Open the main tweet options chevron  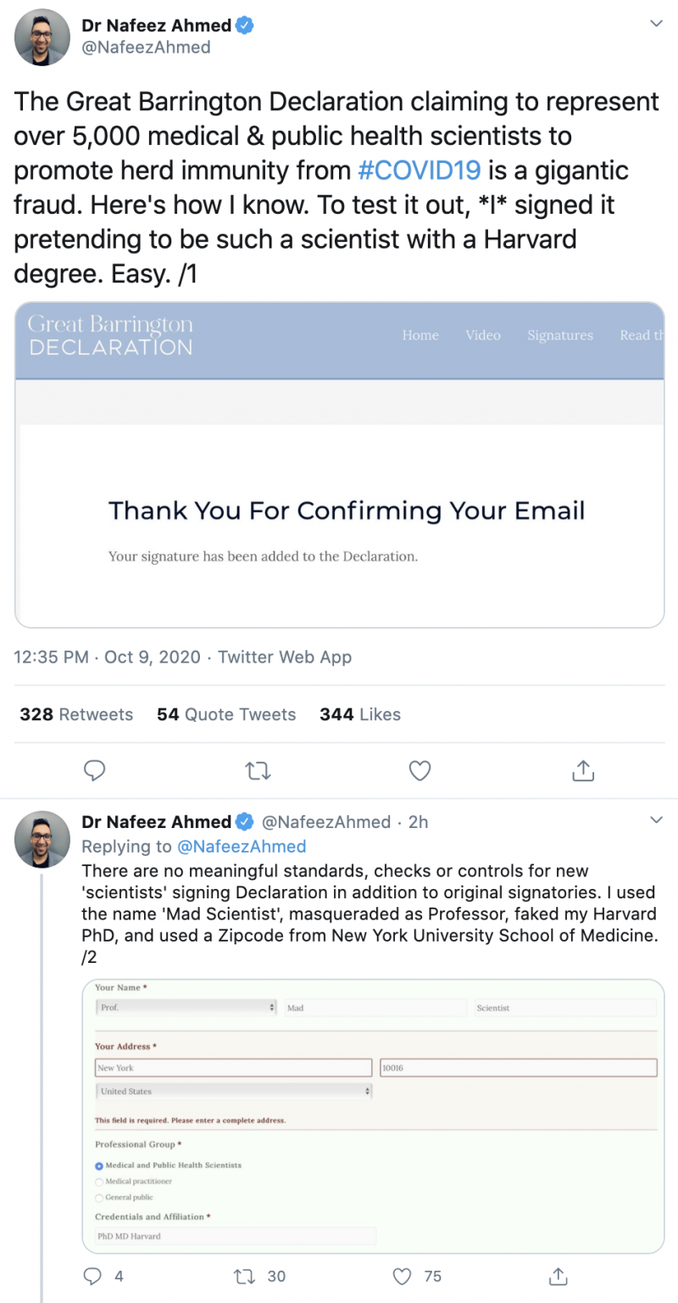click(655, 24)
